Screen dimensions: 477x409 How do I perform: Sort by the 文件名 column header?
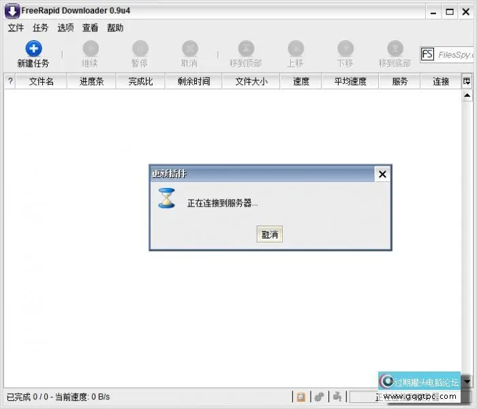pos(42,81)
